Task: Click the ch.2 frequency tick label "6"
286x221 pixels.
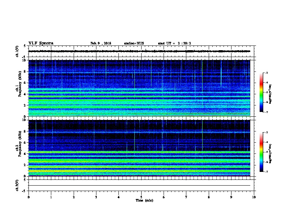Action: (x=25, y=143)
